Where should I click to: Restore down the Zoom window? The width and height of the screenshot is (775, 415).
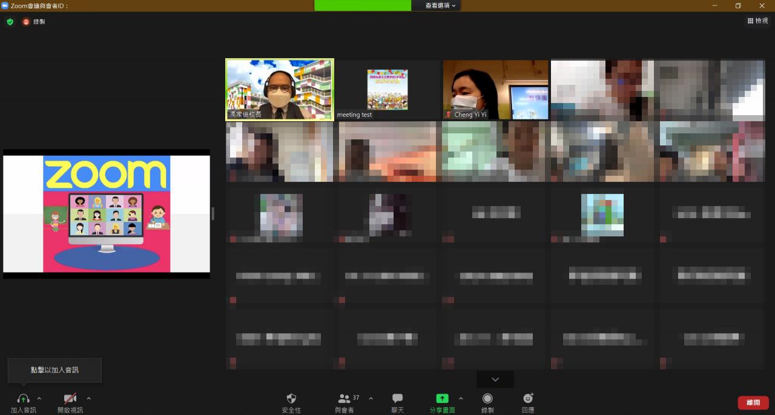click(x=739, y=5)
